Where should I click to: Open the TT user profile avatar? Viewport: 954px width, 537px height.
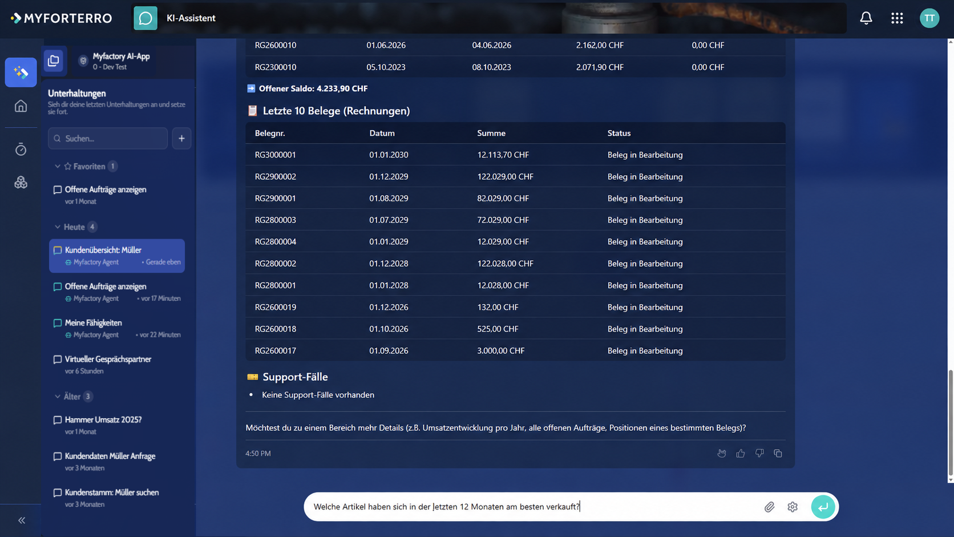point(929,18)
